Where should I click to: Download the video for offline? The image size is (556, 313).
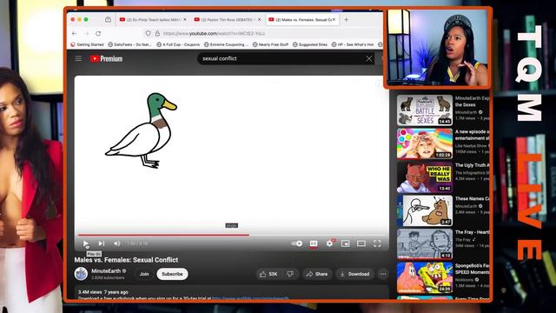pyautogui.click(x=354, y=274)
